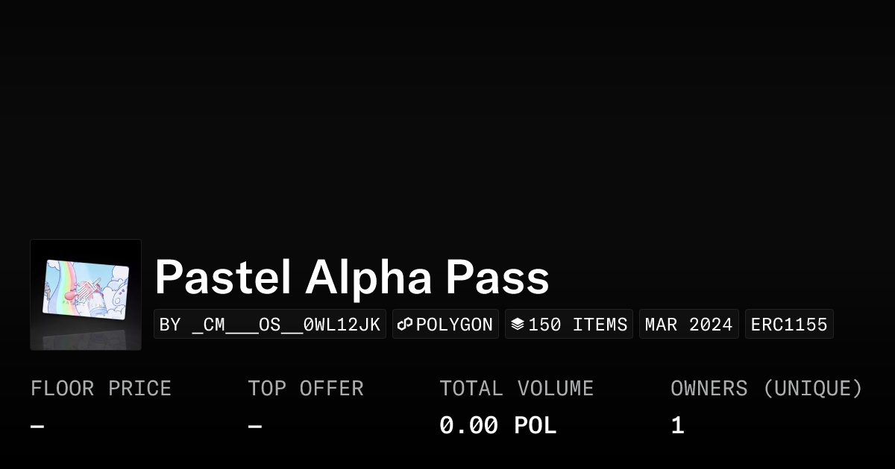Click the OWNERS (UNIQUE) label
The width and height of the screenshot is (895, 469).
[766, 389]
